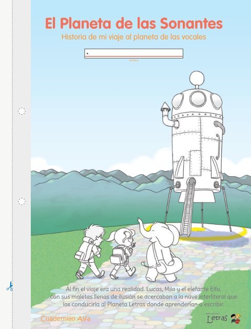Click the coiled hose on the rocket's right side
The width and height of the screenshot is (251, 329).
coord(220,126)
